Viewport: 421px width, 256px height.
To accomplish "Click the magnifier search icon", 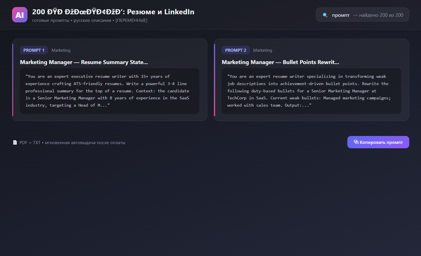I will coord(325,15).
